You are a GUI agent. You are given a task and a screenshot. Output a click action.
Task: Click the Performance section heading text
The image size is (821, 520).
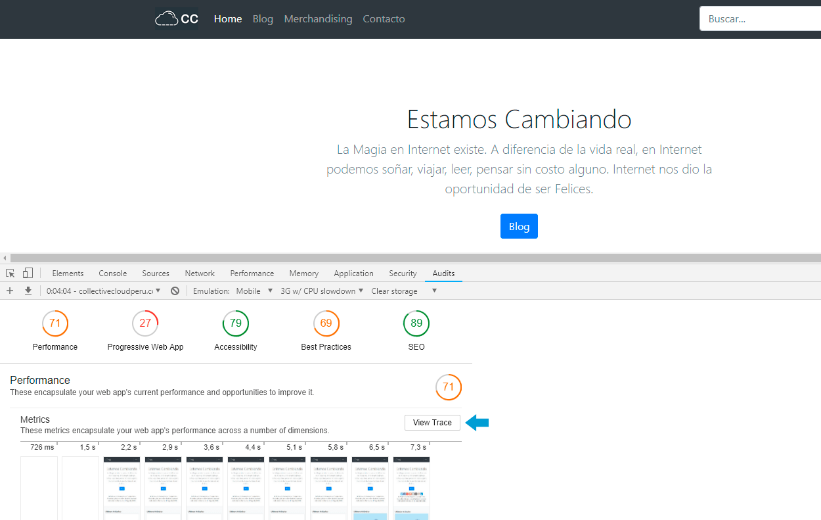[40, 380]
